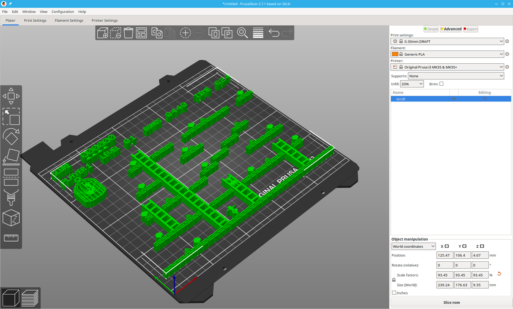Open editing icon for scr.stl row

point(485,99)
